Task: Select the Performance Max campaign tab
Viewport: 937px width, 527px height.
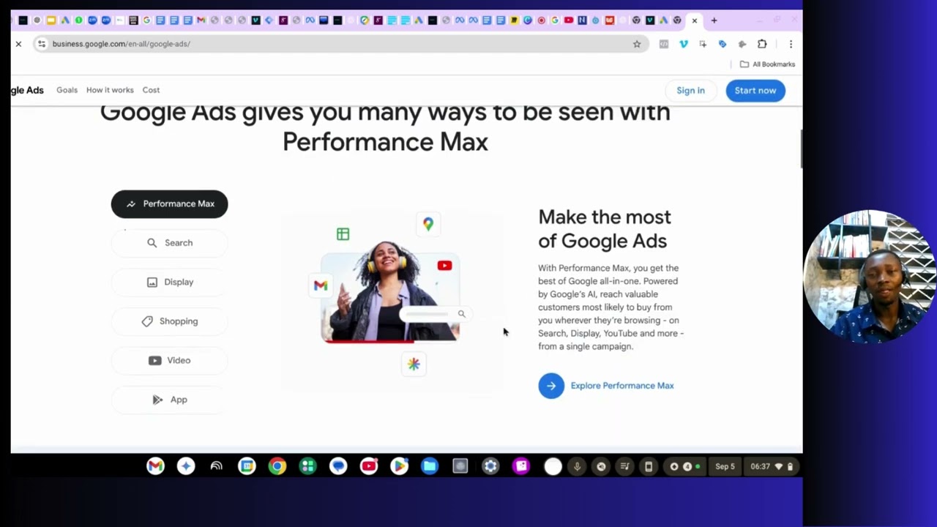Action: pos(169,203)
